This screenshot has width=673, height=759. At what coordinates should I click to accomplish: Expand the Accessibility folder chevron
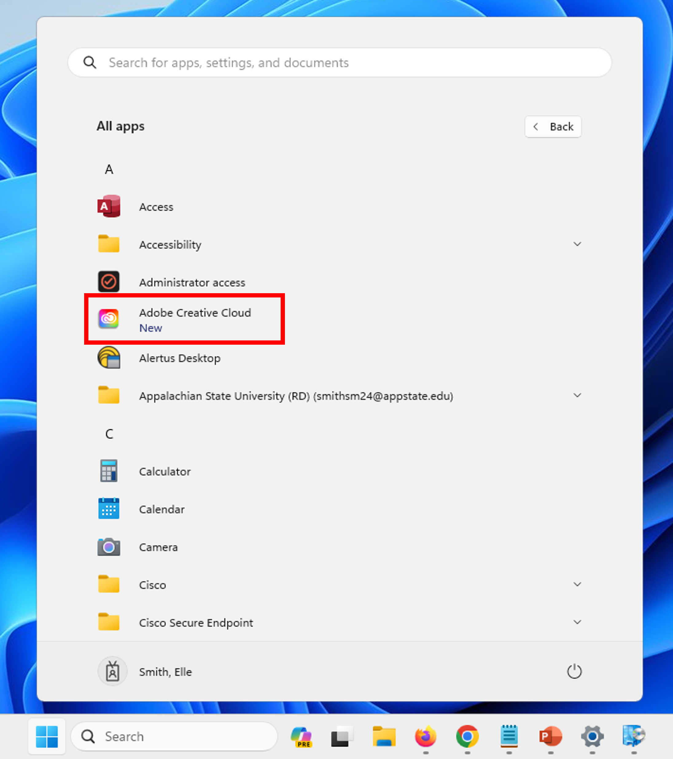click(x=577, y=244)
